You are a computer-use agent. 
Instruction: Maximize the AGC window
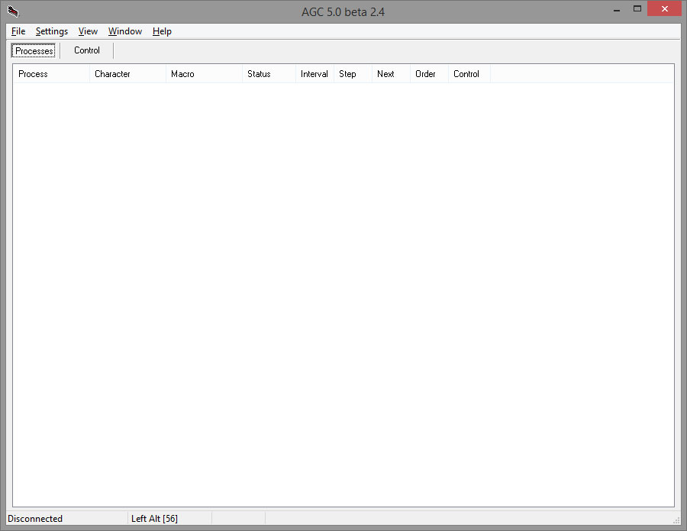coord(637,8)
